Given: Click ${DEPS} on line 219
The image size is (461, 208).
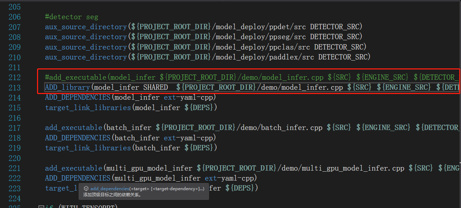Looking at the screenshot, I should (200, 148).
